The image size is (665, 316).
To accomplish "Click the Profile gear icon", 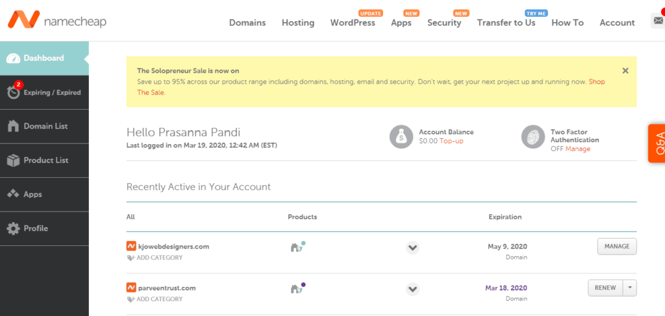I will 14,228.
